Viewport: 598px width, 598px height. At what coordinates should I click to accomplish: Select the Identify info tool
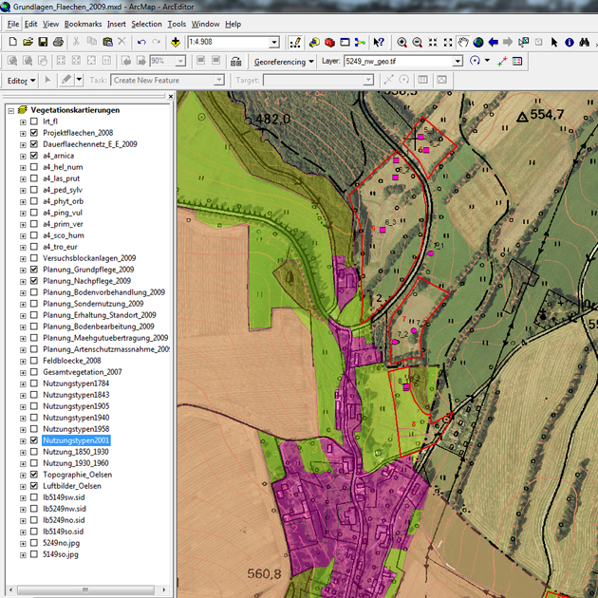pyautogui.click(x=569, y=42)
